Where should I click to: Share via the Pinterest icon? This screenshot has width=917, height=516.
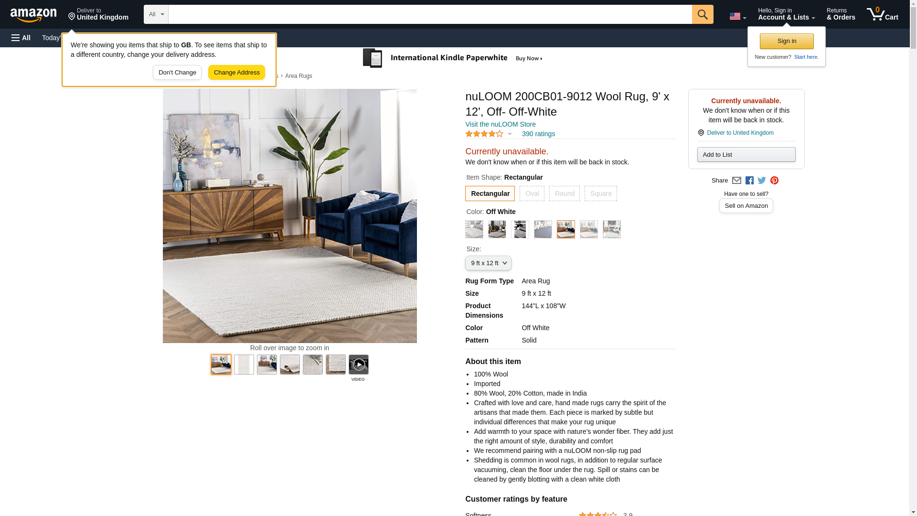click(774, 181)
